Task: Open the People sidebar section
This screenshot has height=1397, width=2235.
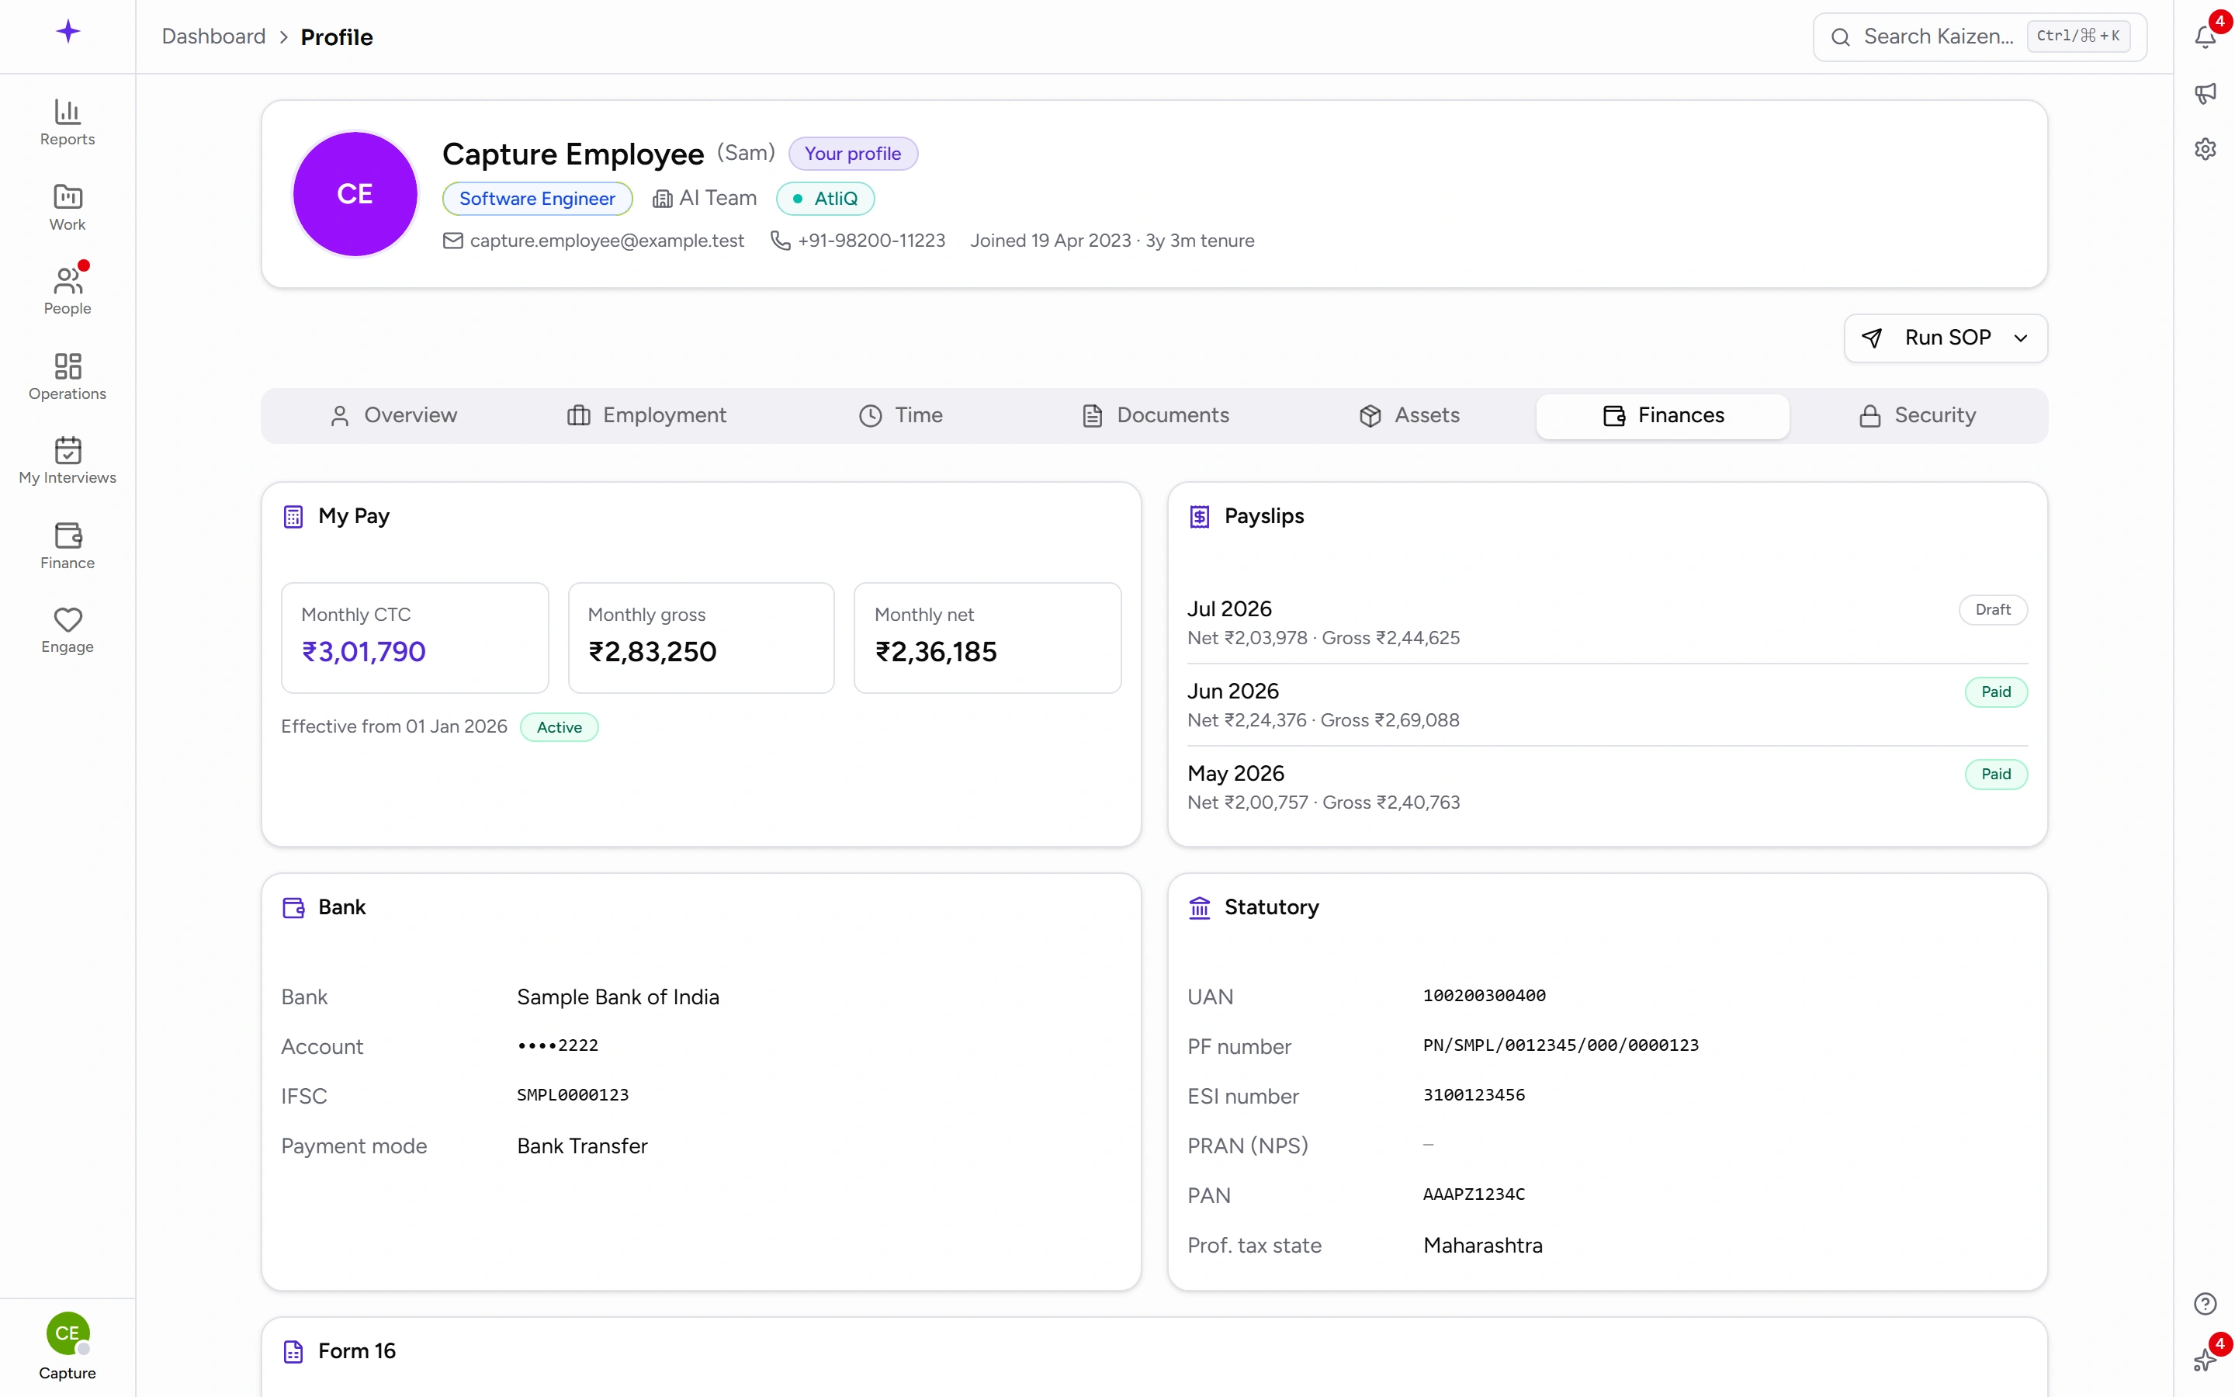Action: [x=68, y=291]
